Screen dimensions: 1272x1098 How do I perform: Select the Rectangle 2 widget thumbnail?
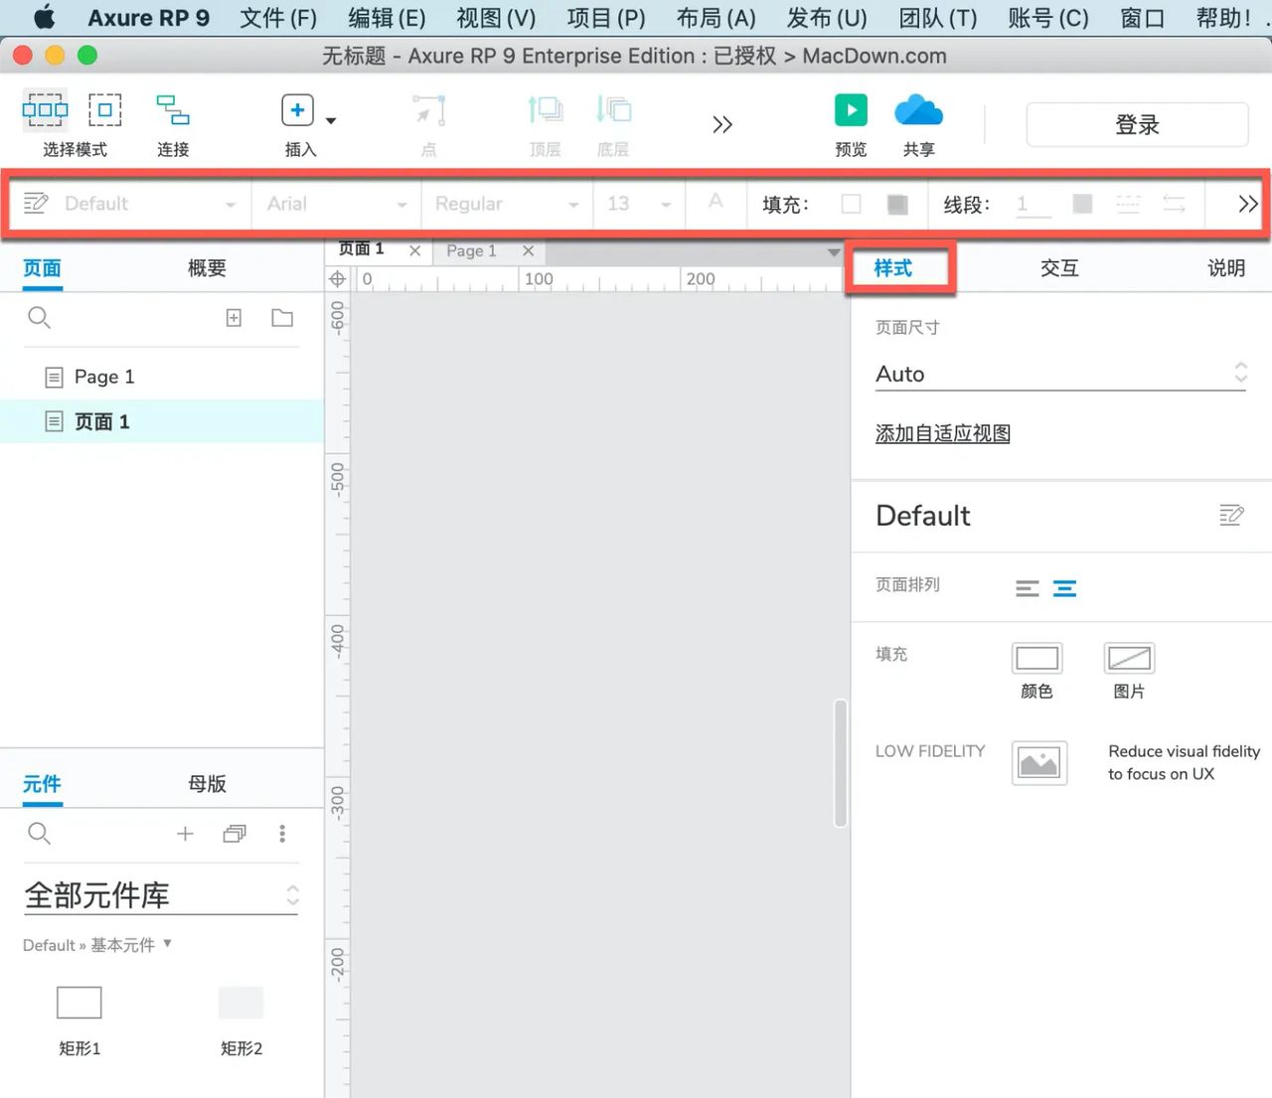pos(240,1003)
